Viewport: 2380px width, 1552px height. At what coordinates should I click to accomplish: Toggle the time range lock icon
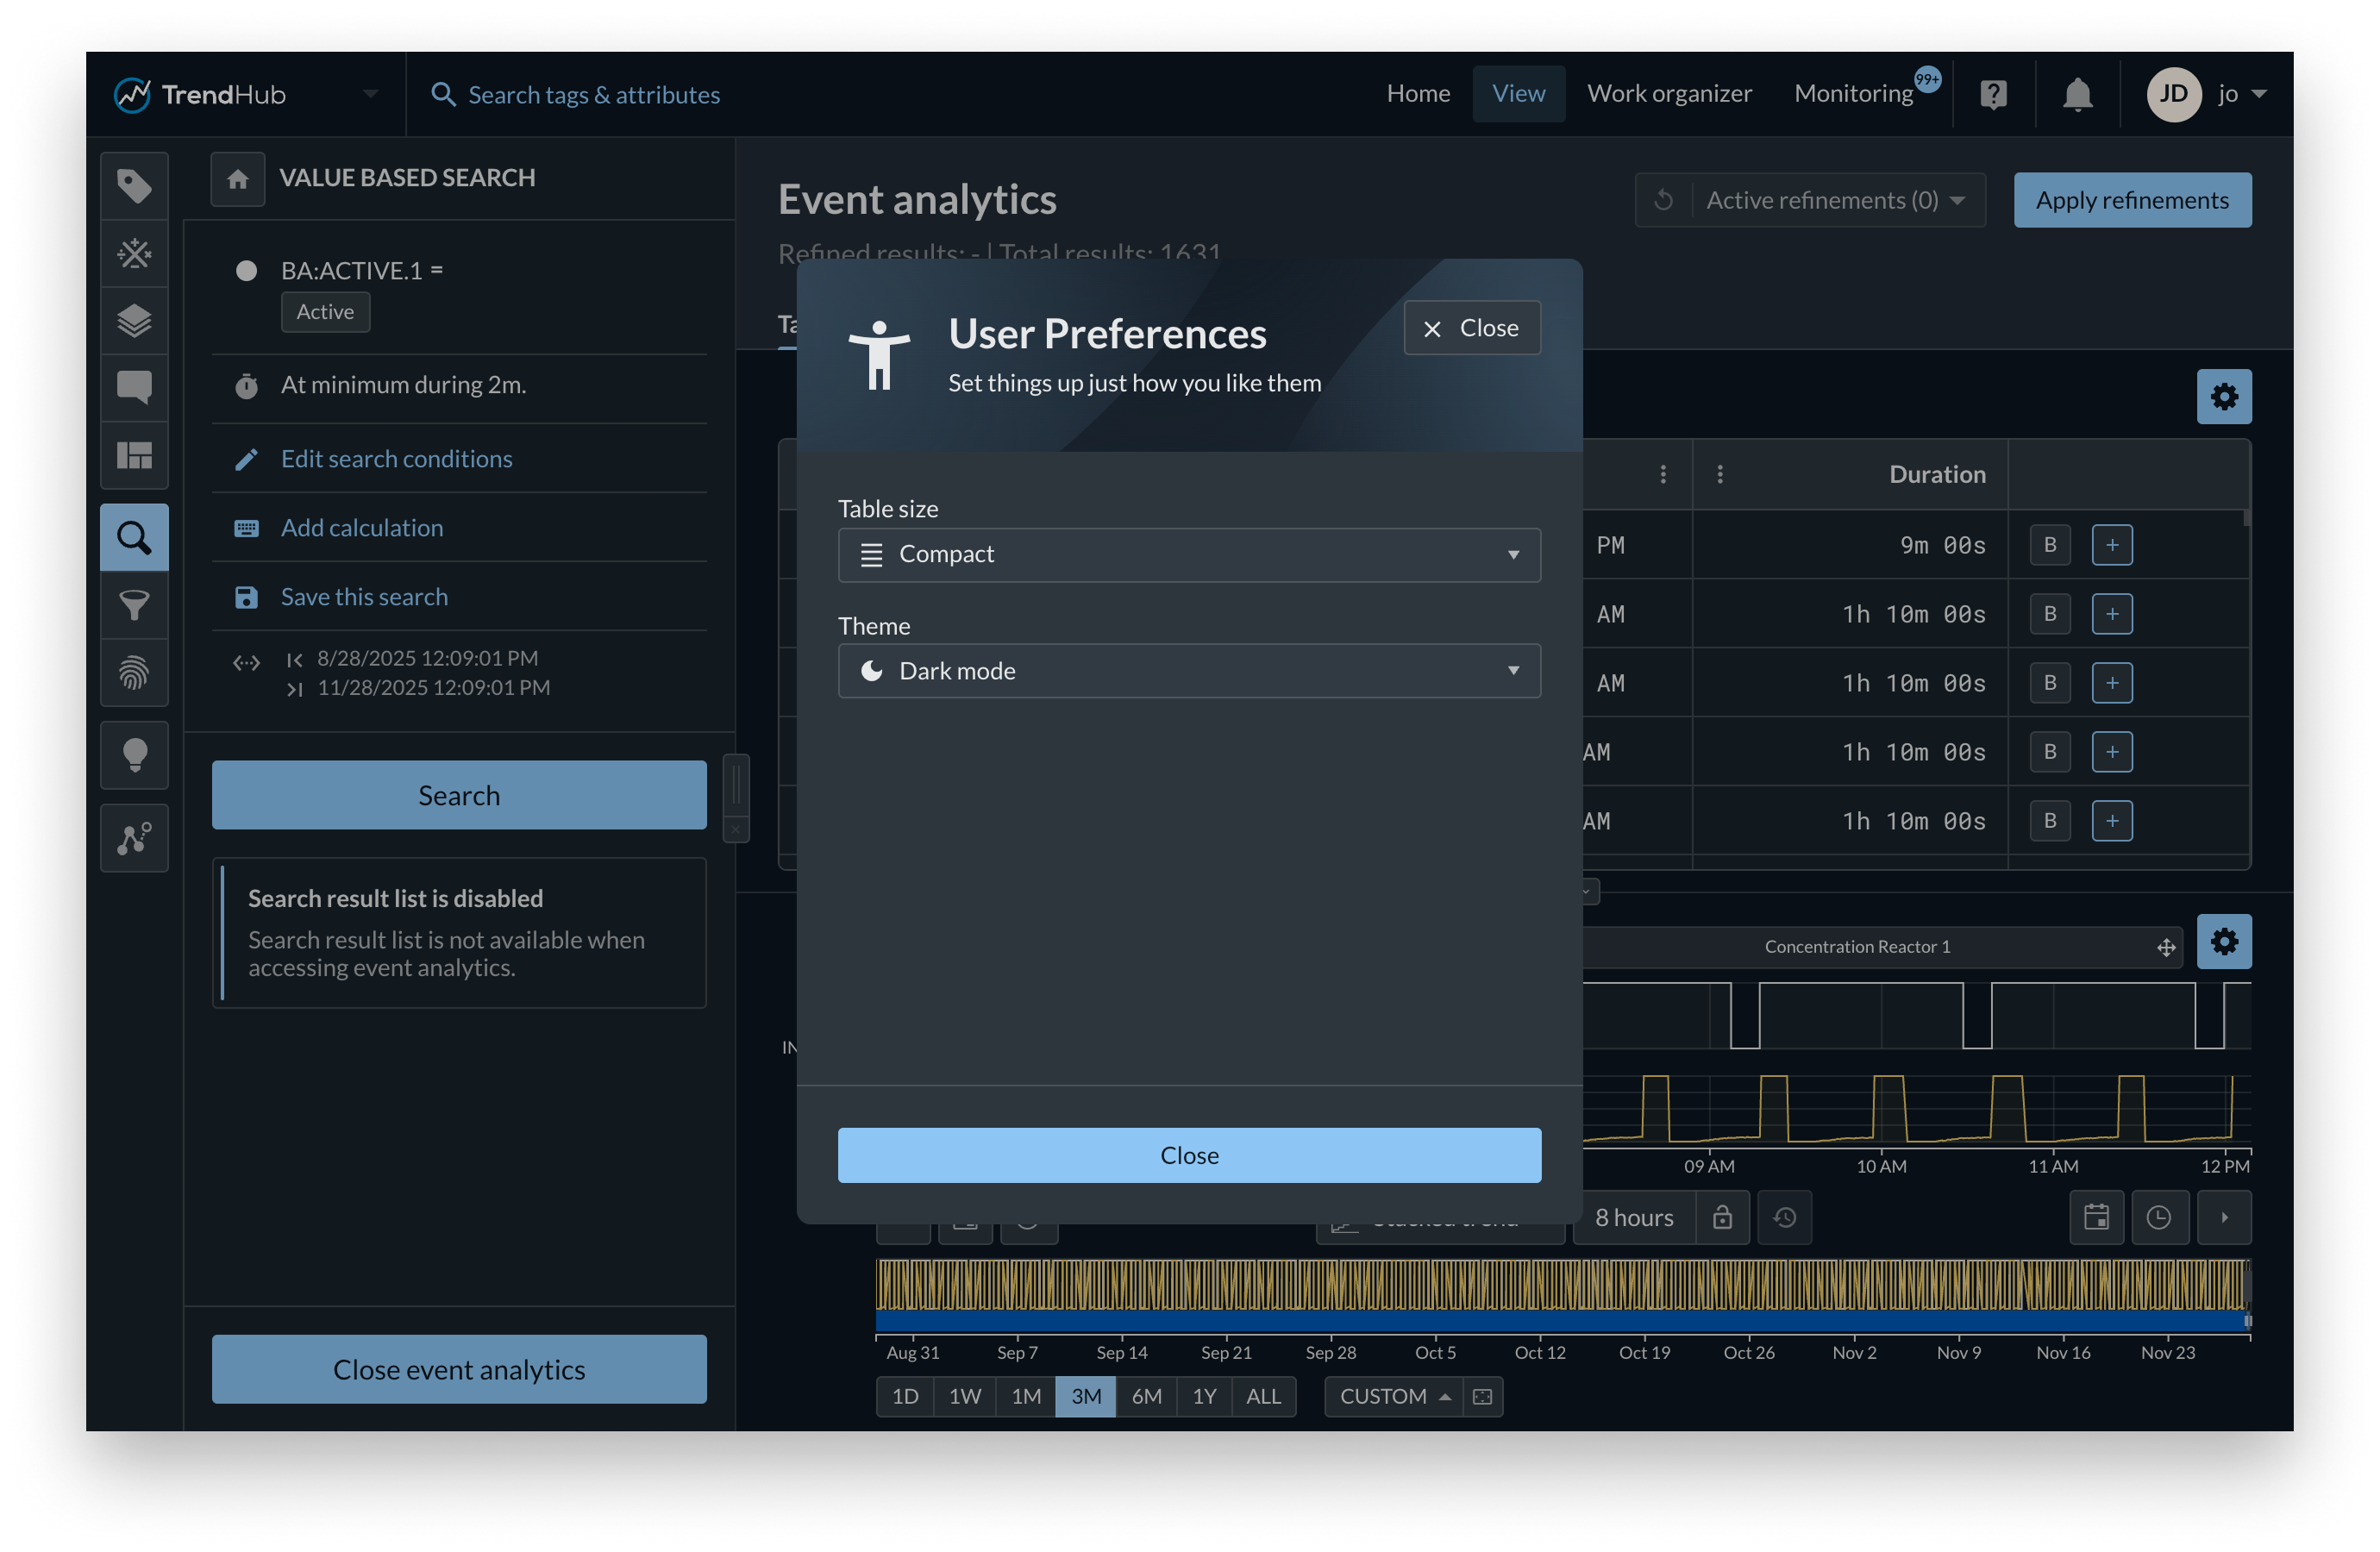pyautogui.click(x=1722, y=1217)
